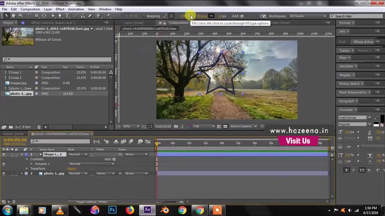
Task: Select the Unified Camera tool
Action: coord(37,16)
